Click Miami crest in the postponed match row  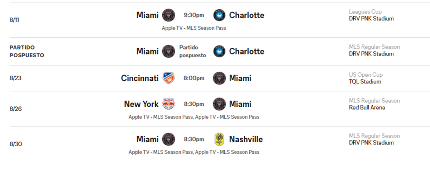(x=168, y=51)
